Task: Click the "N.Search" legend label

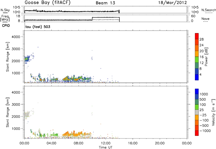Action: point(208,10)
